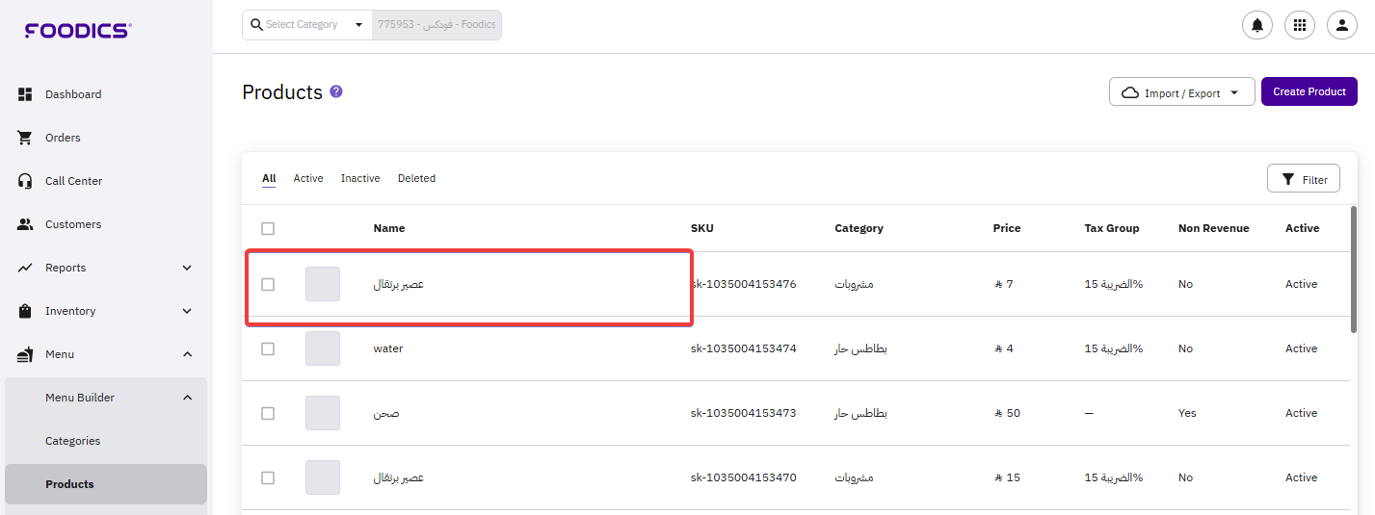Screen dimensions: 1375x515
Task: Open the Import / Export dropdown
Action: tap(1181, 92)
